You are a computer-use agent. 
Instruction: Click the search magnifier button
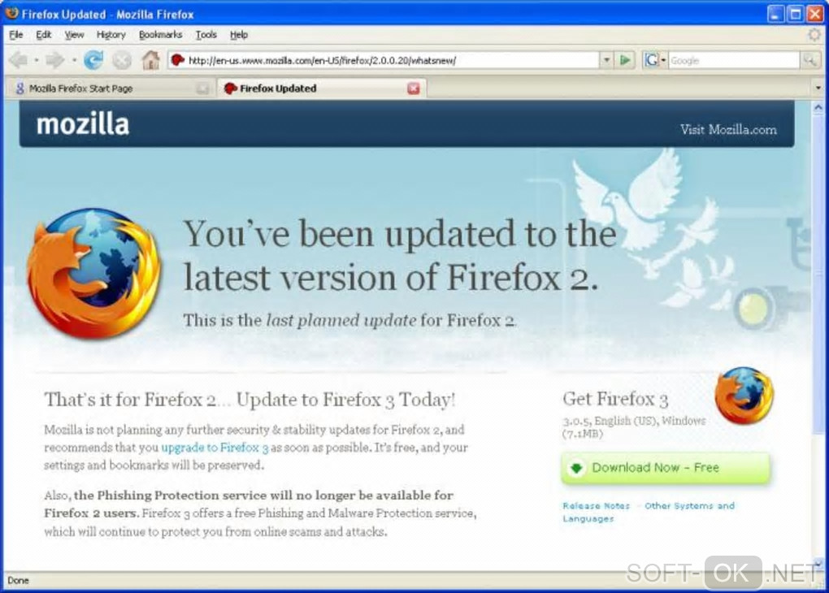(x=809, y=60)
